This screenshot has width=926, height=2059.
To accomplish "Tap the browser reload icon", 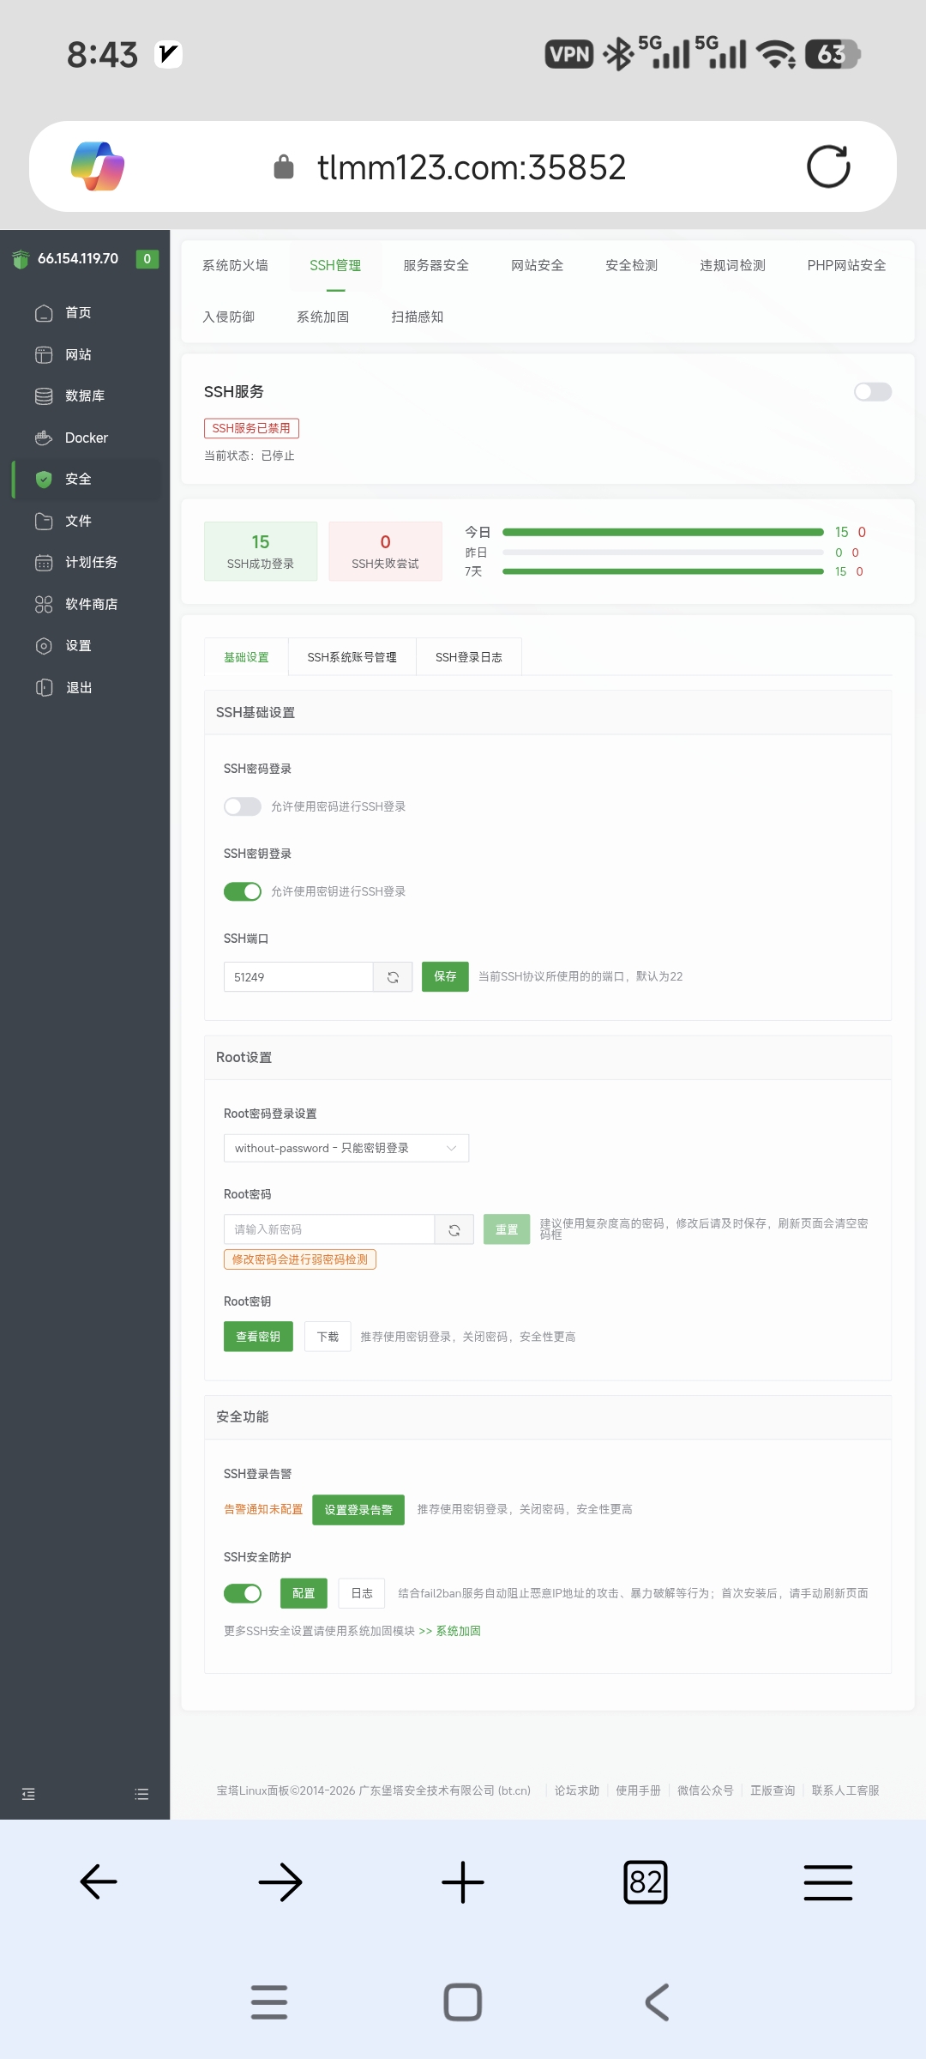I will pyautogui.click(x=827, y=166).
